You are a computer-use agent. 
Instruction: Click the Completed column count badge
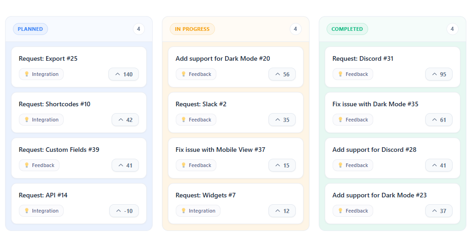[x=452, y=29]
